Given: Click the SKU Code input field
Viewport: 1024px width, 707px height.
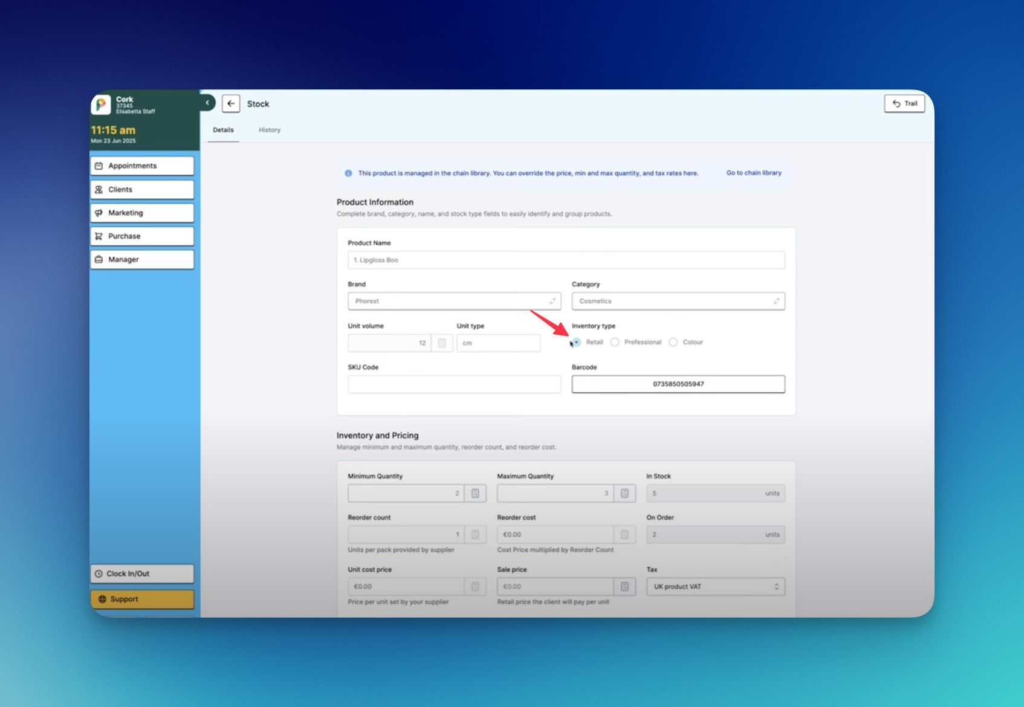Looking at the screenshot, I should click(454, 384).
